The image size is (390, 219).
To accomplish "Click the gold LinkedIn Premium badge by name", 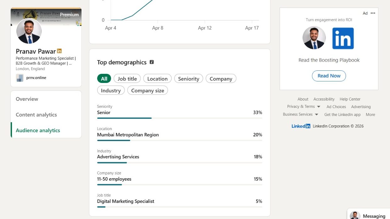I will [59, 51].
